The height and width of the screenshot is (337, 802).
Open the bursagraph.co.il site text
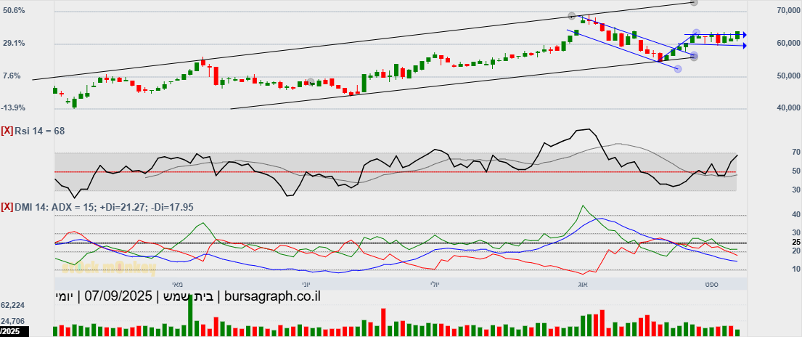[272, 296]
